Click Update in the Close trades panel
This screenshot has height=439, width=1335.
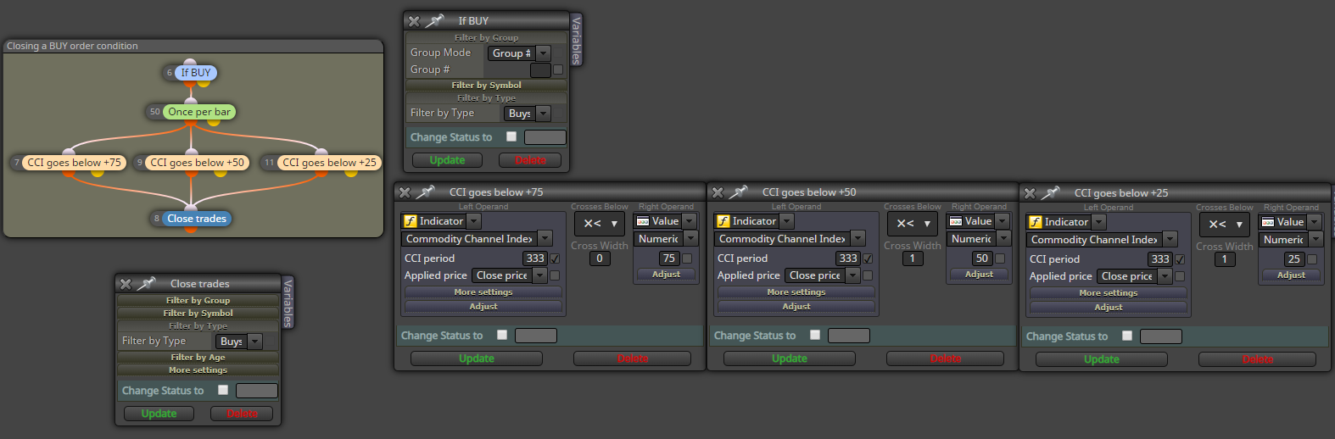159,414
